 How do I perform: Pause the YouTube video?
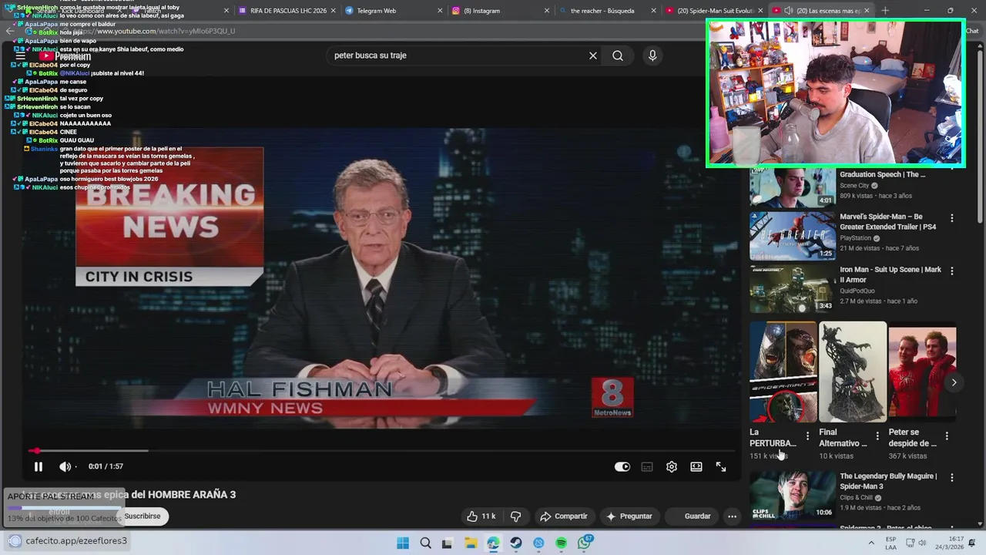click(38, 466)
